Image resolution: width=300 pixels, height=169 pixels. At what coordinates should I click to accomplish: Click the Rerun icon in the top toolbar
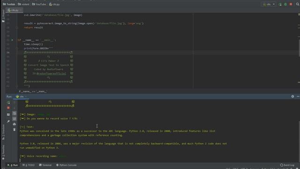click(280, 4)
